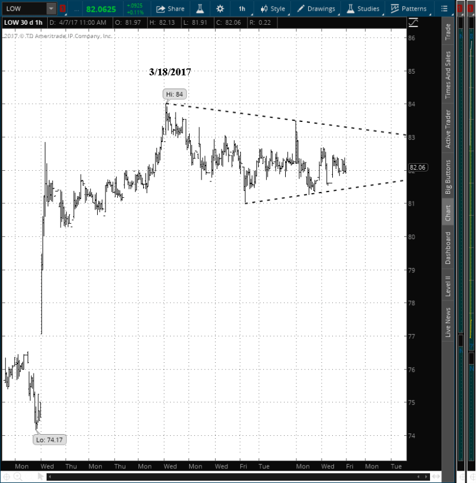
Task: Open the beaker Edit Studies icon
Action: point(200,9)
